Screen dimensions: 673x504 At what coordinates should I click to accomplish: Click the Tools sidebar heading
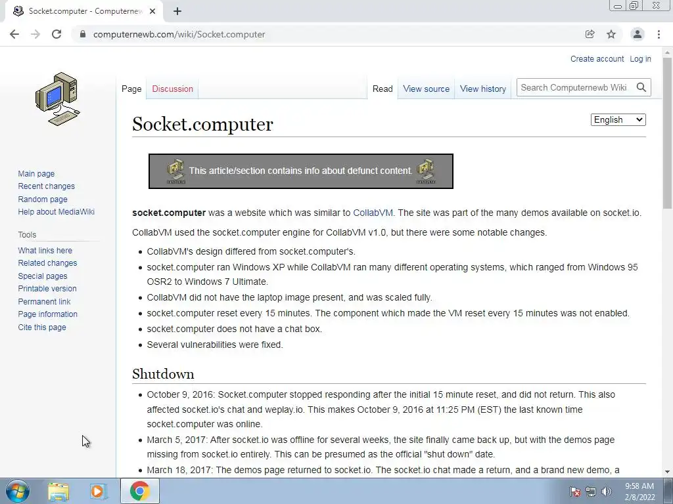[27, 234]
